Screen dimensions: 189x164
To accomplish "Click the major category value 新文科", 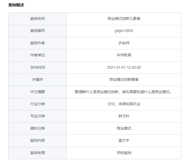I will [124, 116].
